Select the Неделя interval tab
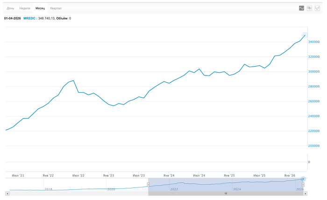The width and height of the screenshot is (327, 200). [25, 8]
